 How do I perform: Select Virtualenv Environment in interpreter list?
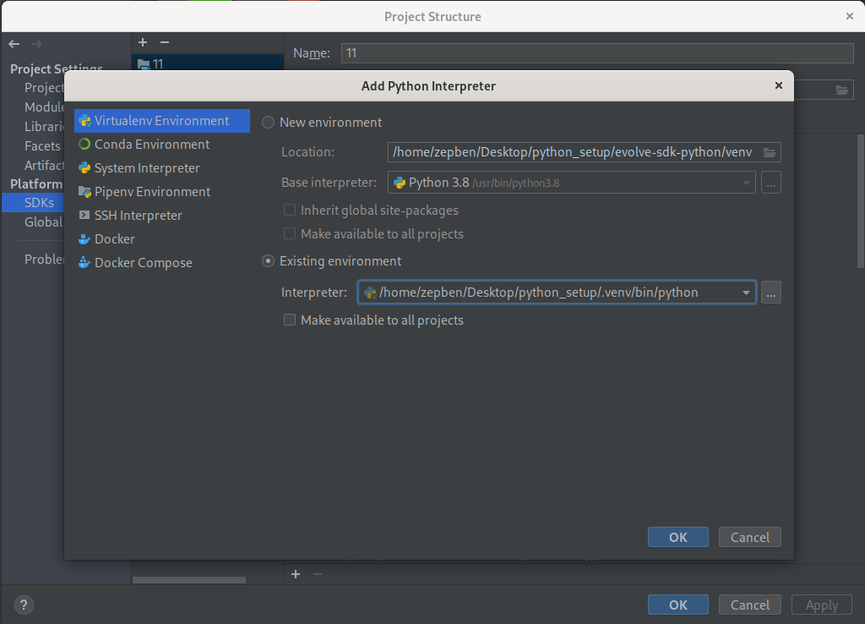[160, 121]
